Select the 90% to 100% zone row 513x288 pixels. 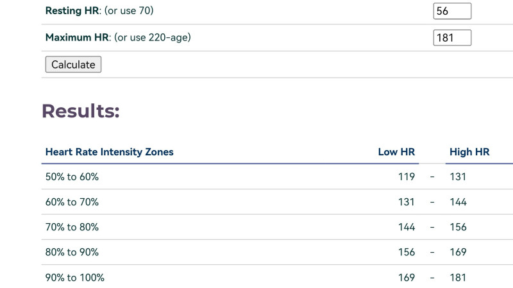click(277, 278)
